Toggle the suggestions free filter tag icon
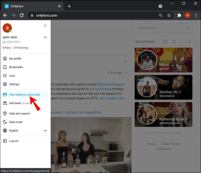 [x=165, y=42]
